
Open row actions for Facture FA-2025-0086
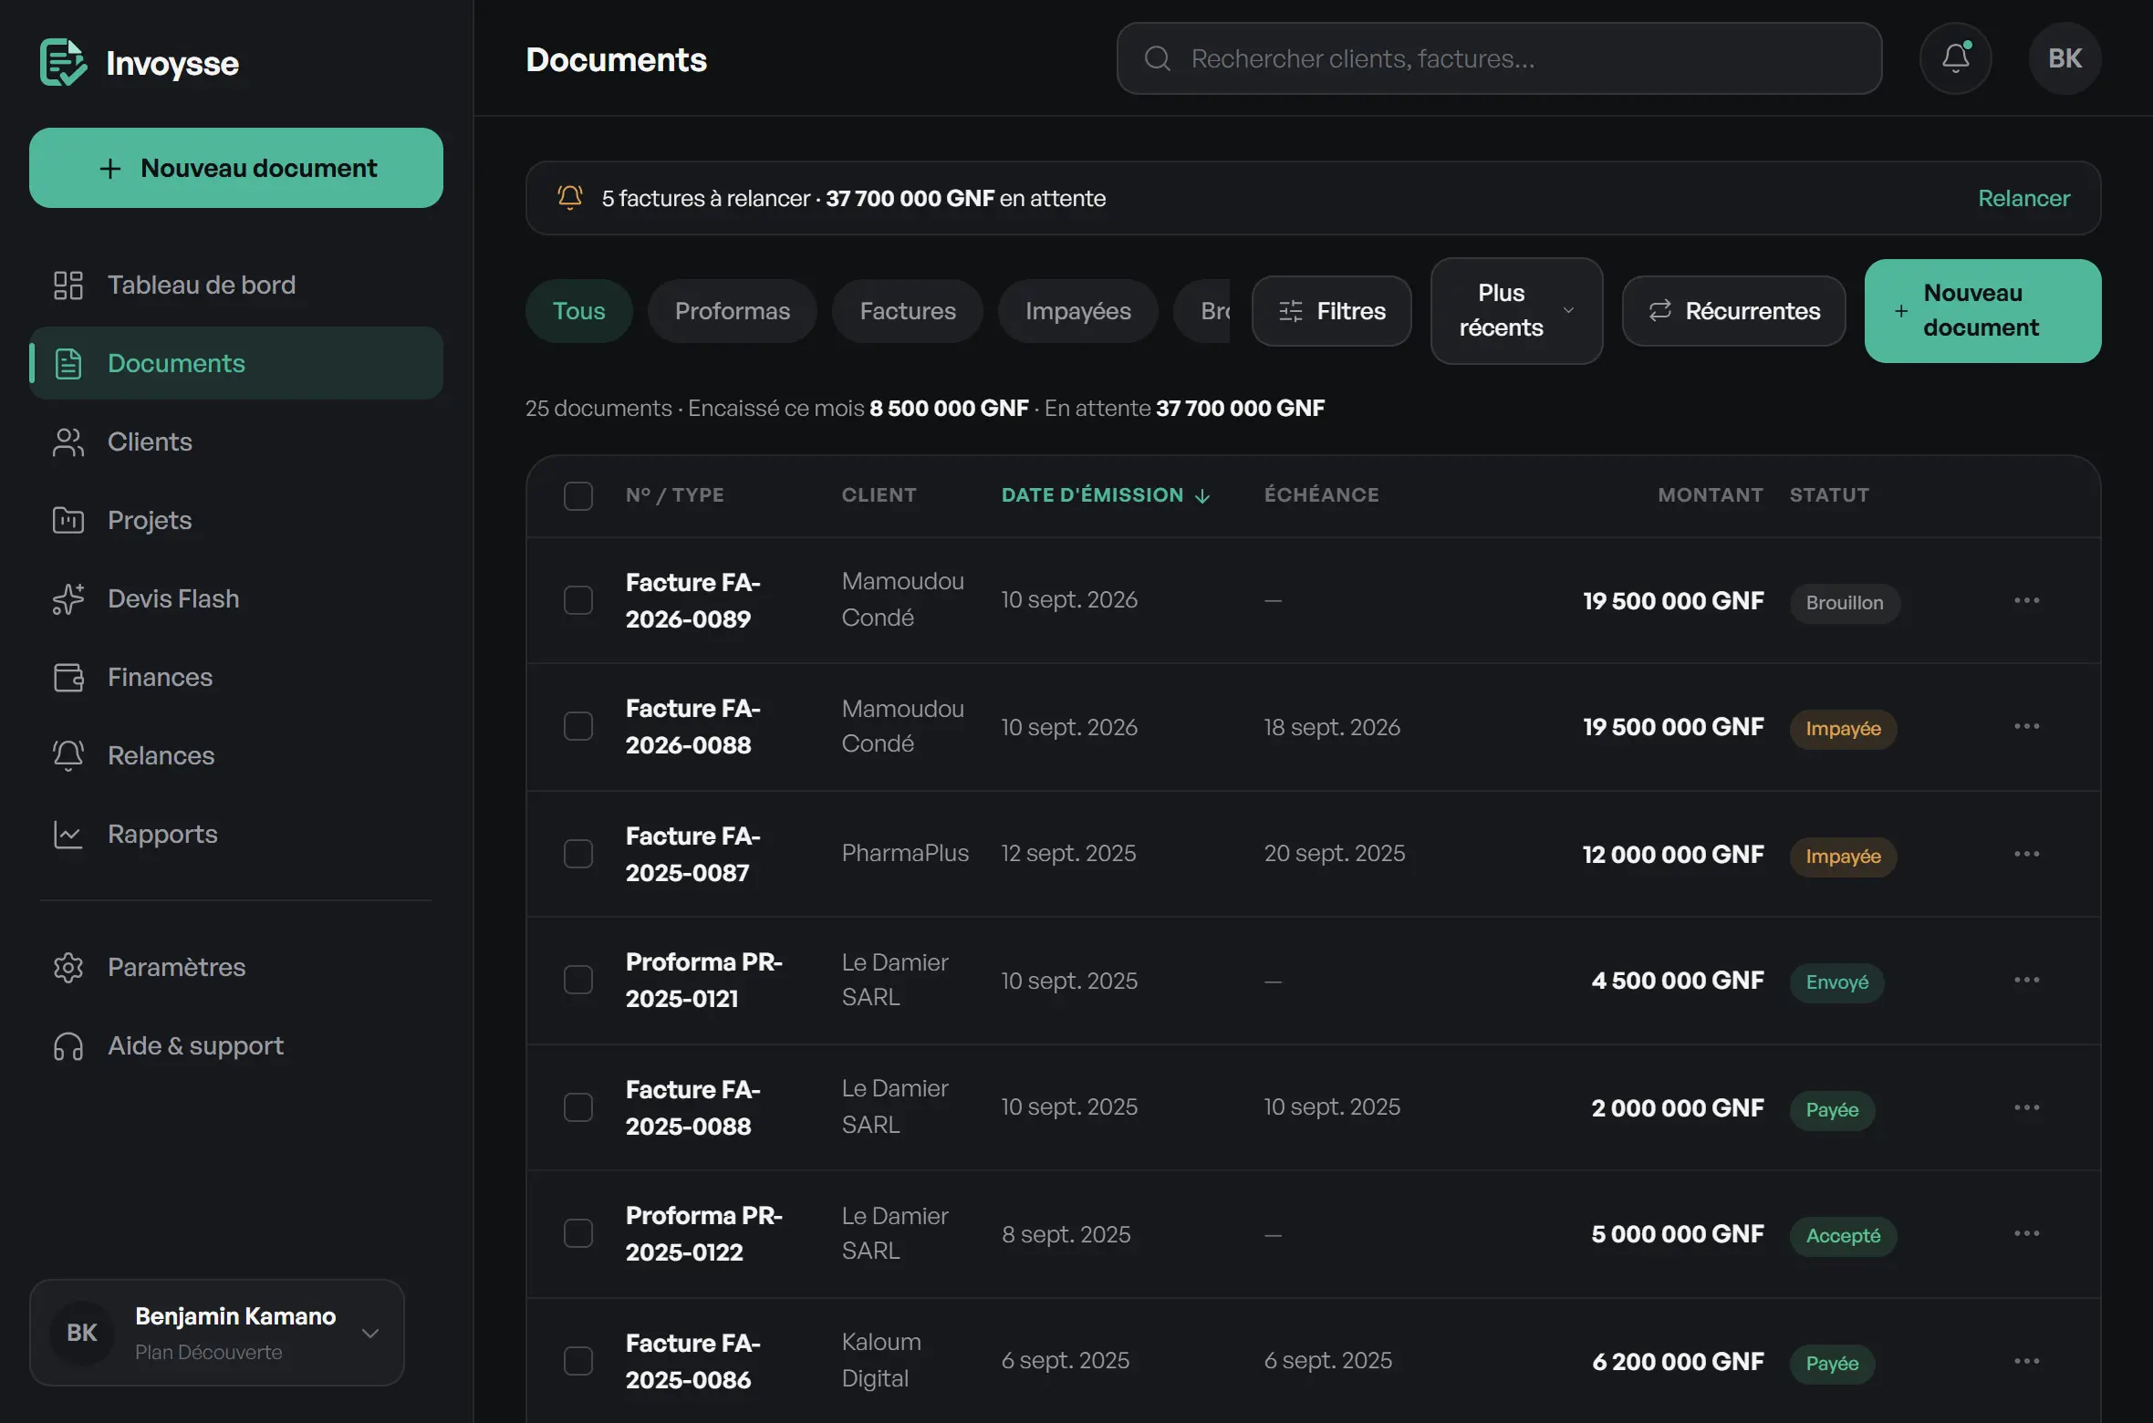coord(2027,1361)
